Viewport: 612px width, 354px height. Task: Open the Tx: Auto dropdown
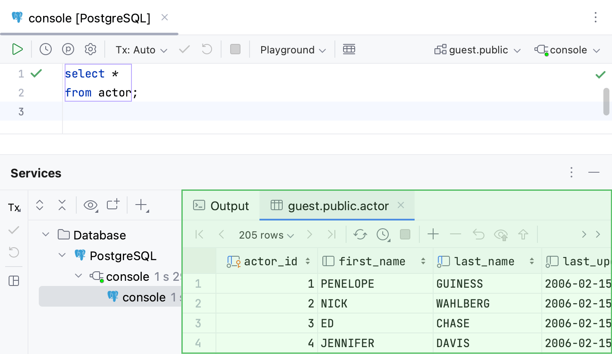141,49
